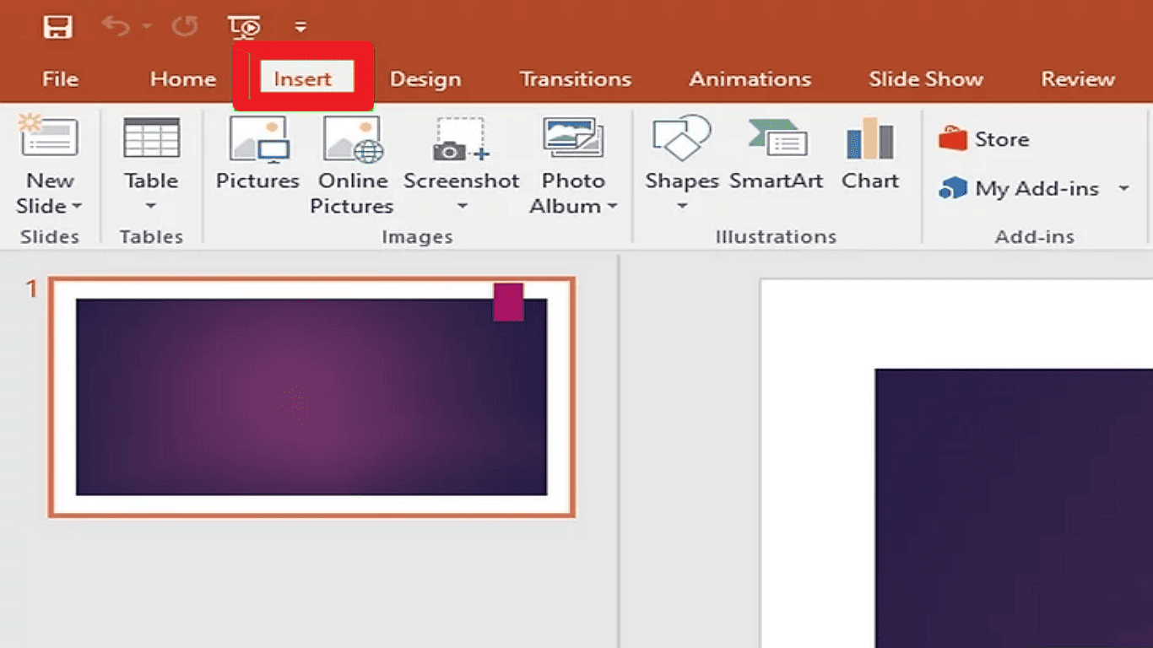
Task: Open the Undo history dropdown arrow
Action: [x=147, y=27]
